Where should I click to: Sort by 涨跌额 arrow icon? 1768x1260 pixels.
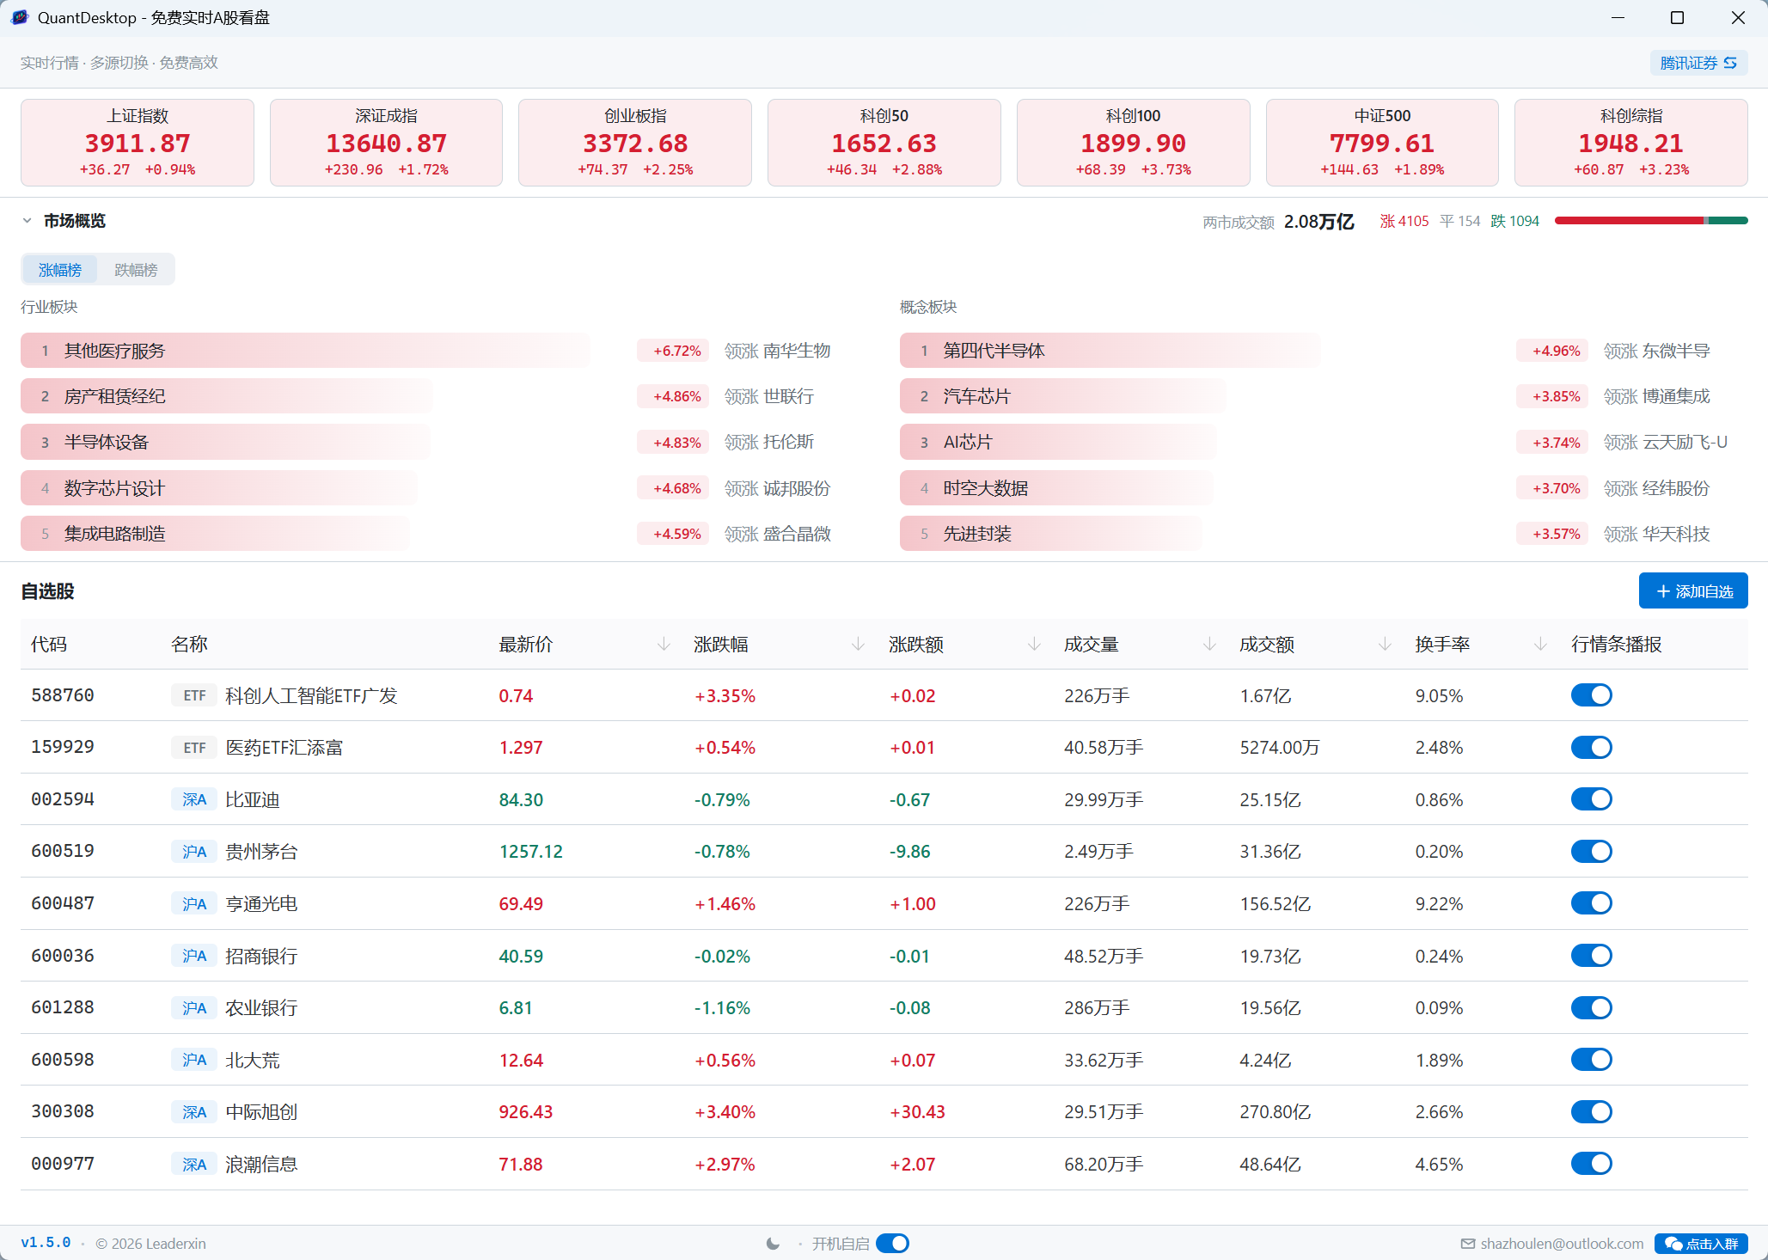[1034, 644]
